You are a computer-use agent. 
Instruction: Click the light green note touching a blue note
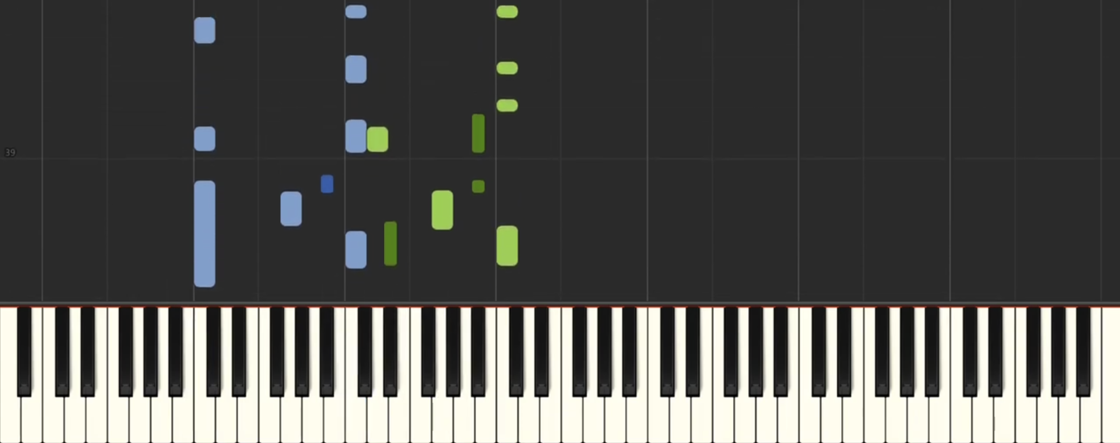[378, 139]
